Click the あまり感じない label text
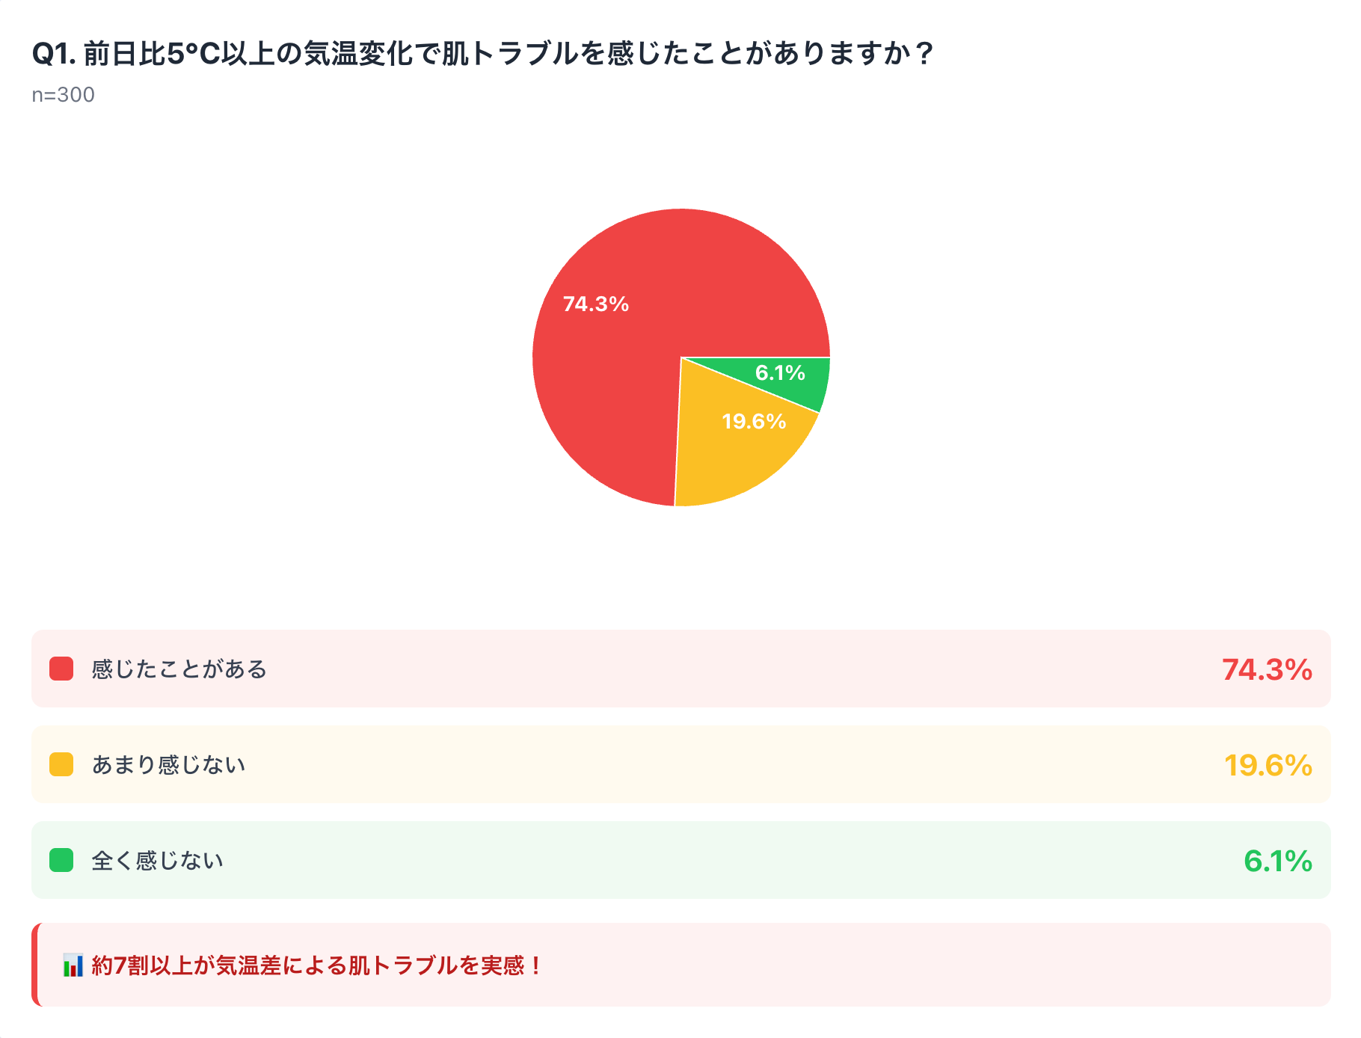Image resolution: width=1361 pixels, height=1038 pixels. (169, 764)
